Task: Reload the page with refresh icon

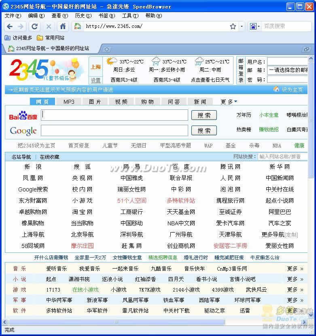Action: coord(34,26)
